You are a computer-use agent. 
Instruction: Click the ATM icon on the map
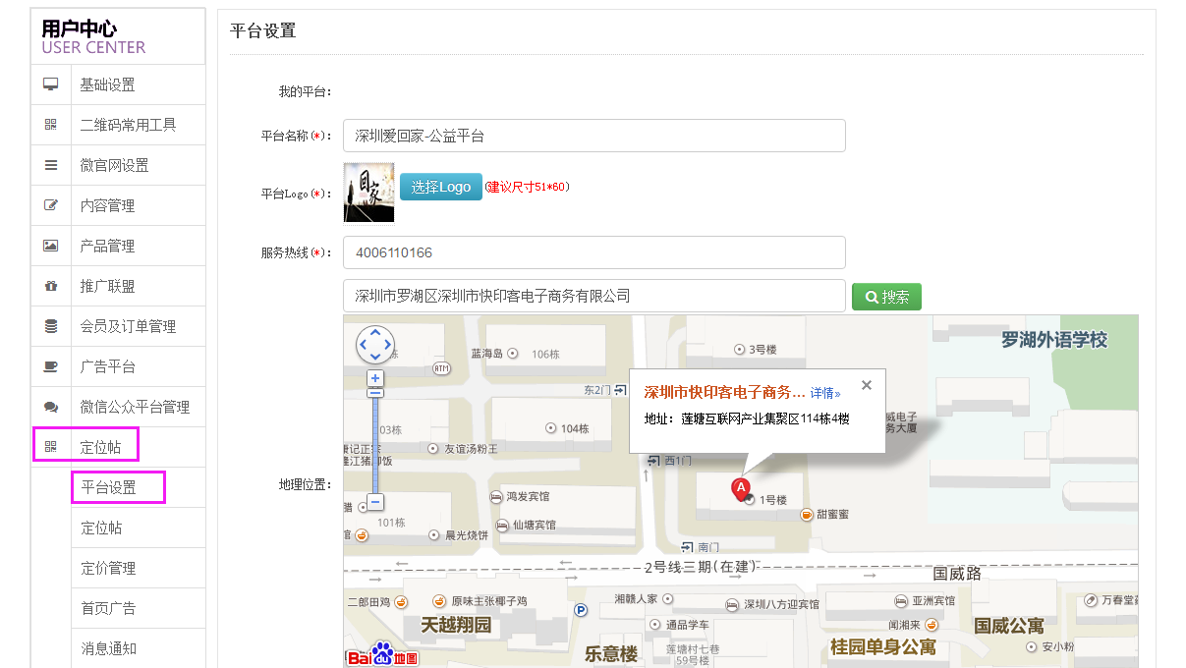click(x=441, y=368)
